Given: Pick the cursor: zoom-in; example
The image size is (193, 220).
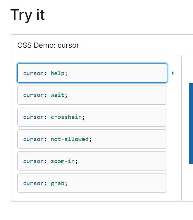Looking at the screenshot, I should [x=92, y=161].
